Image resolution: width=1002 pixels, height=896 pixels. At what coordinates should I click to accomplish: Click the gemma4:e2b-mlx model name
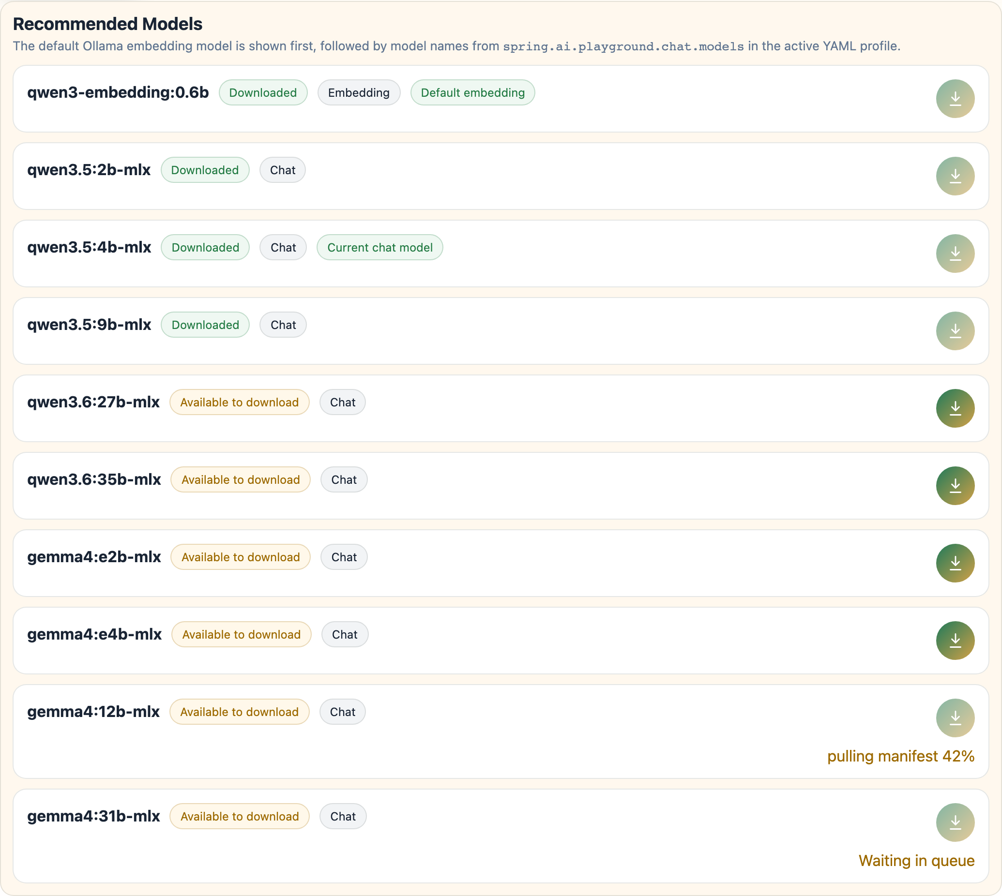[93, 557]
